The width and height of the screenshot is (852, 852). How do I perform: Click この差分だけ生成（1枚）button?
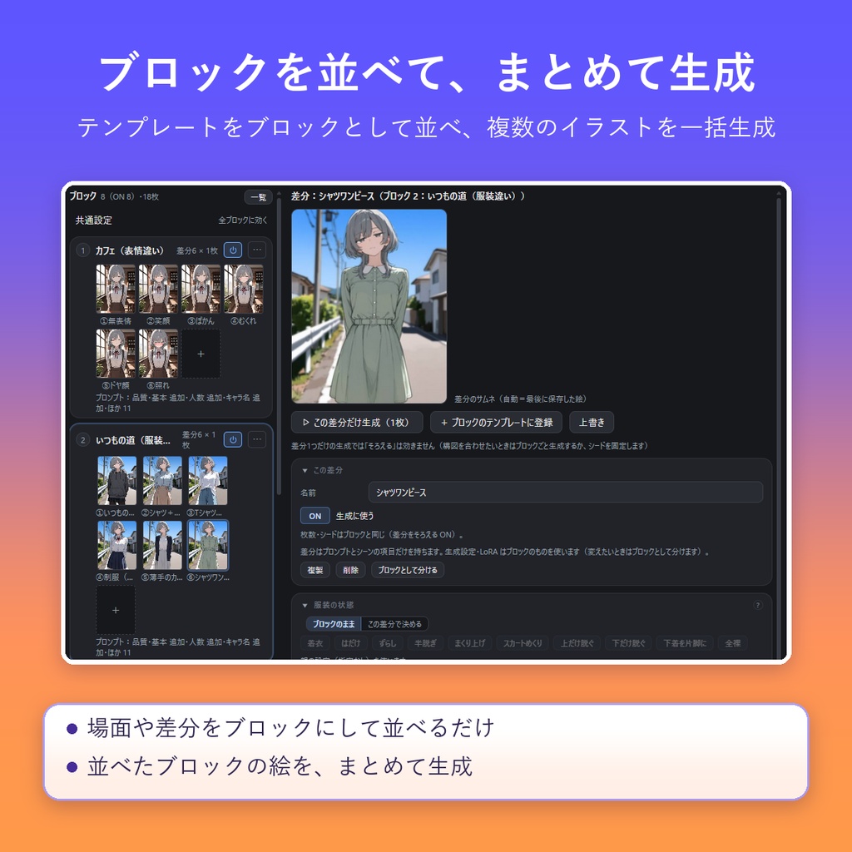[357, 422]
